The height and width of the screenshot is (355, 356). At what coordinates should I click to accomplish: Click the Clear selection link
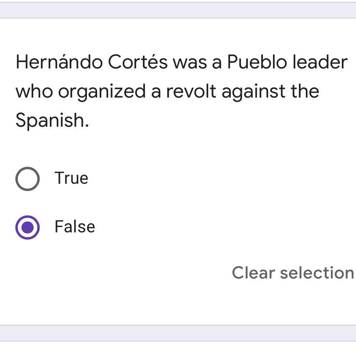[292, 273]
